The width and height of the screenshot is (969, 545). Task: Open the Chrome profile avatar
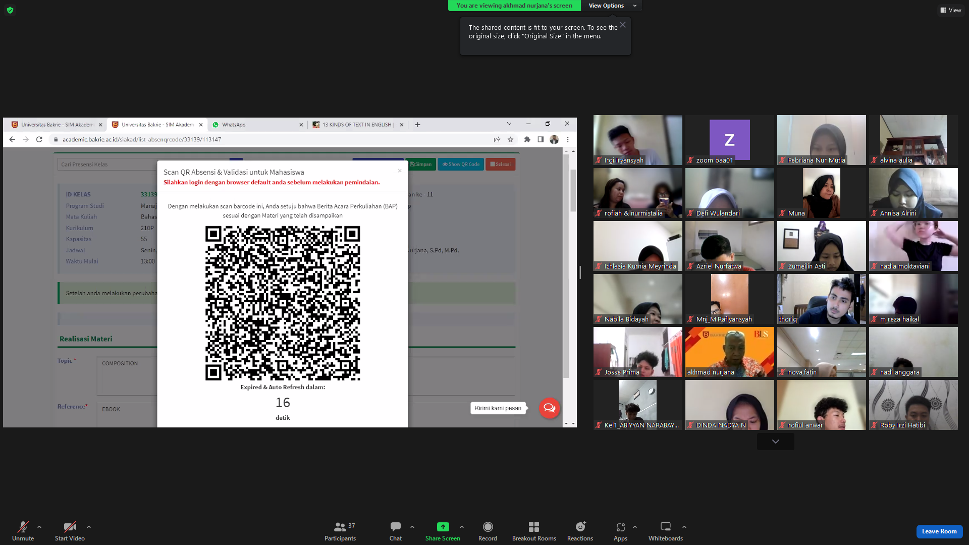554,139
